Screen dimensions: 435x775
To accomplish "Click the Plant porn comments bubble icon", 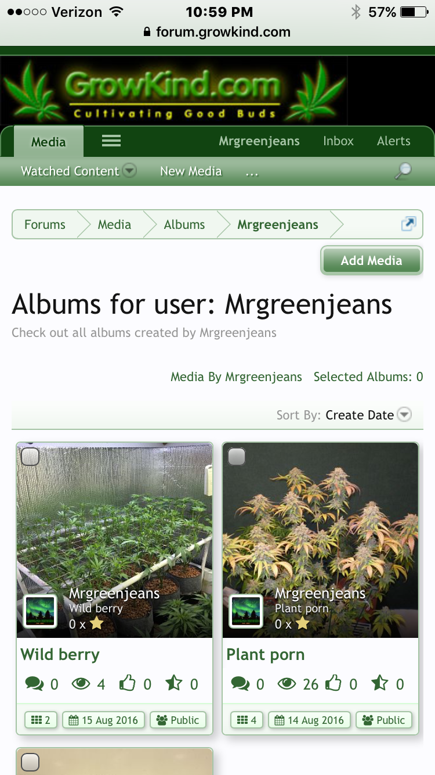I will (x=240, y=684).
